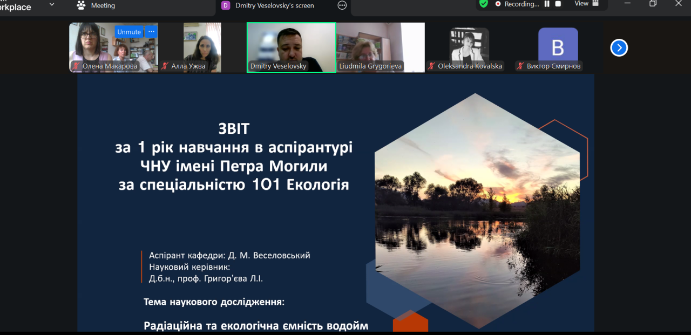Click the Recording status label
Viewport: 691px width, 335px height.
[x=521, y=4]
